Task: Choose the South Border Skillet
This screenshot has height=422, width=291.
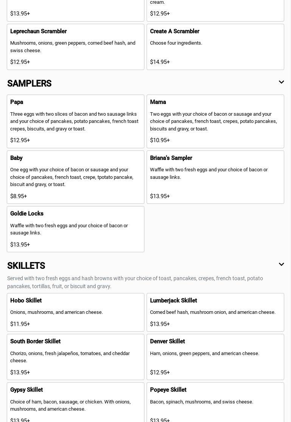Action: tap(76, 357)
